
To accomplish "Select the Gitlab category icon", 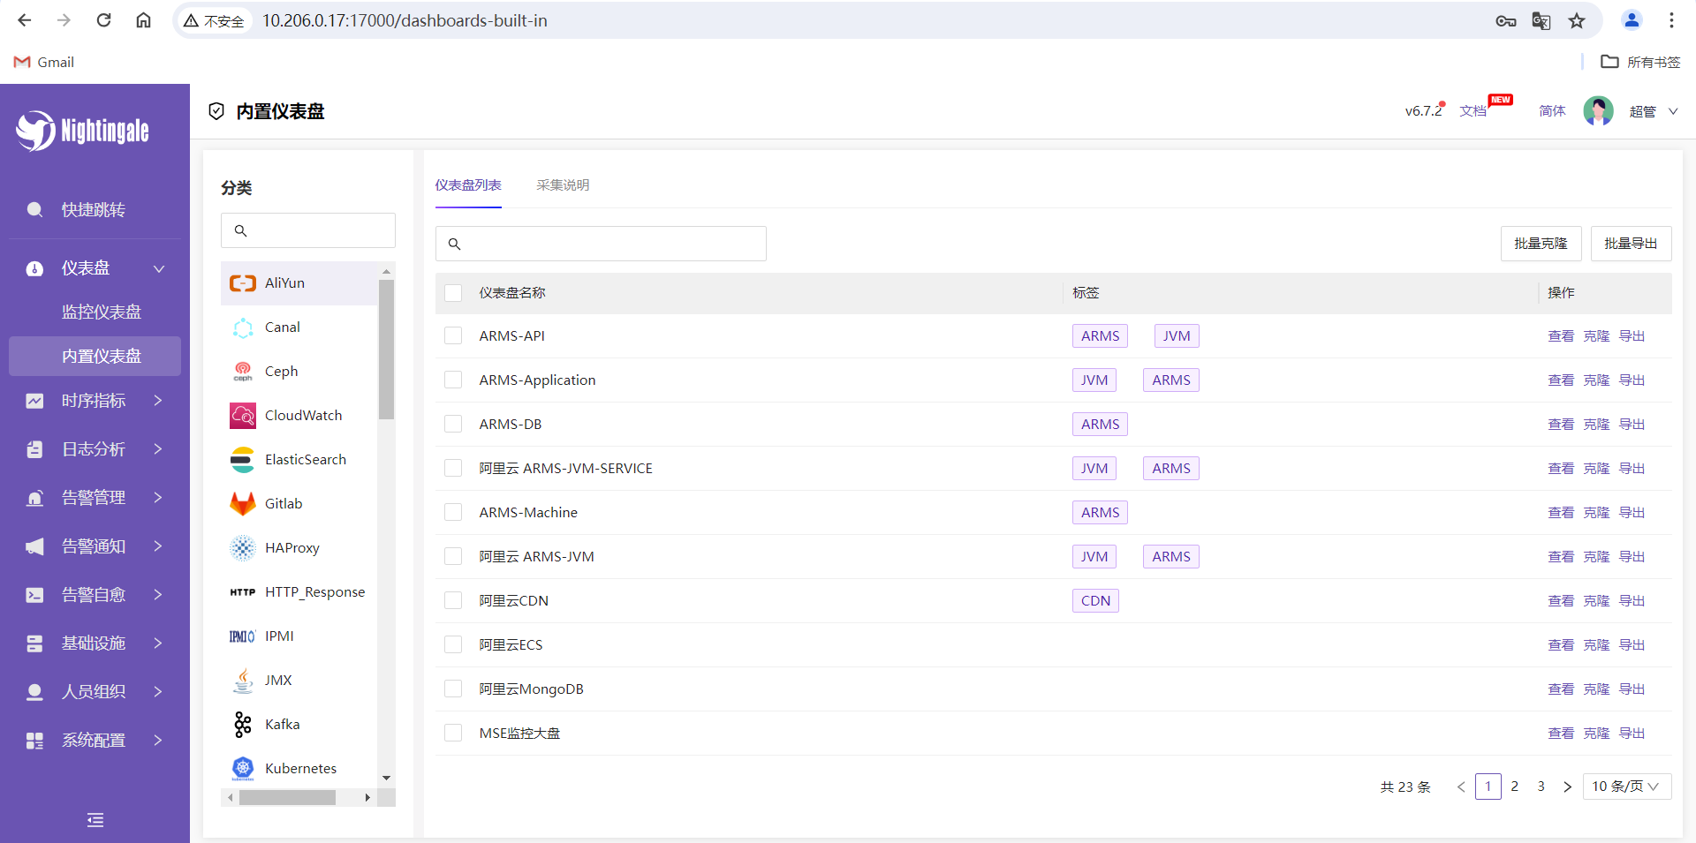I will pyautogui.click(x=243, y=504).
